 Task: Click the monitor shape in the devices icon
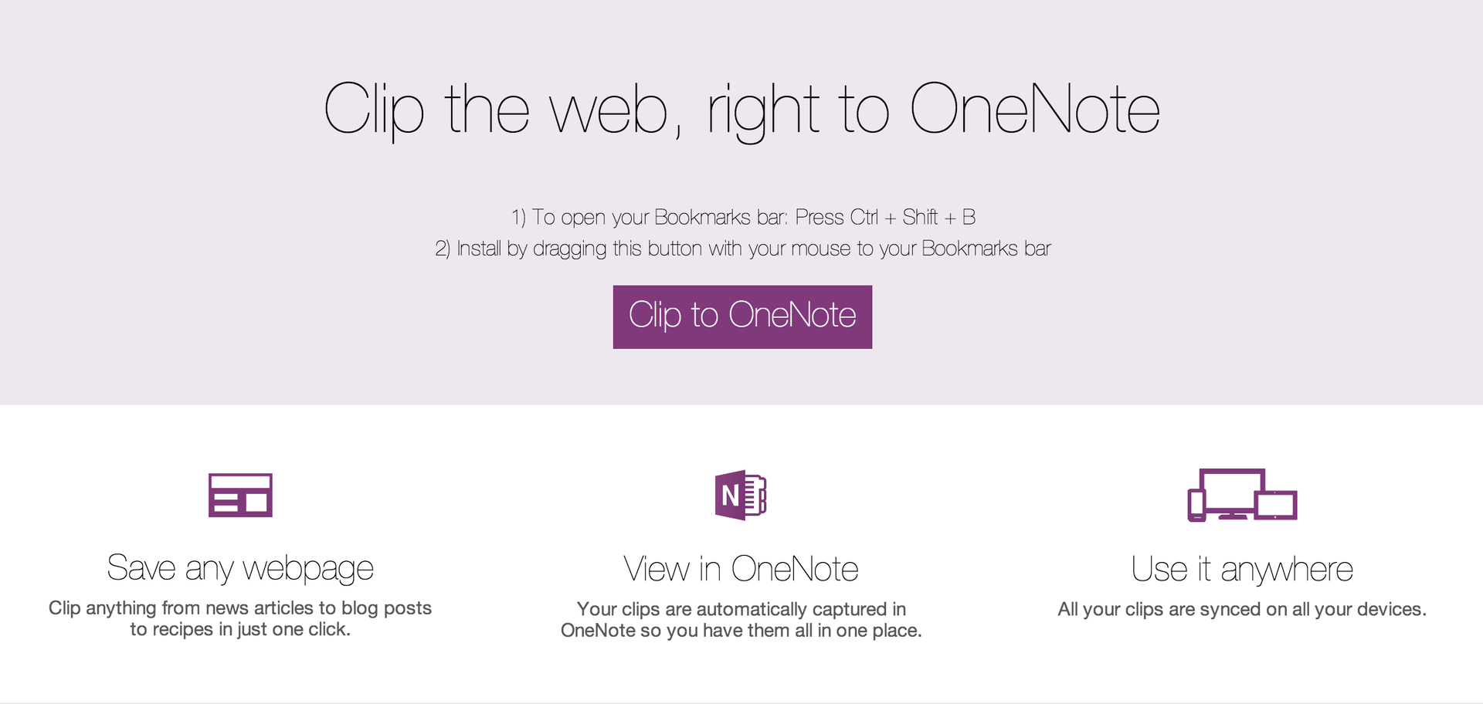[x=1232, y=492]
